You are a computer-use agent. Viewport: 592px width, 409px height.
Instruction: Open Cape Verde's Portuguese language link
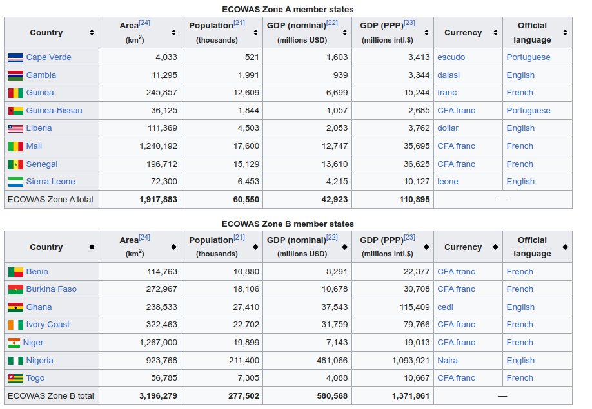[x=528, y=57]
